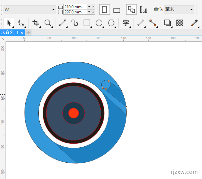This screenshot has width=202, height=179.
Task: Select the Transparency checkerboard tool
Action: (180, 23)
